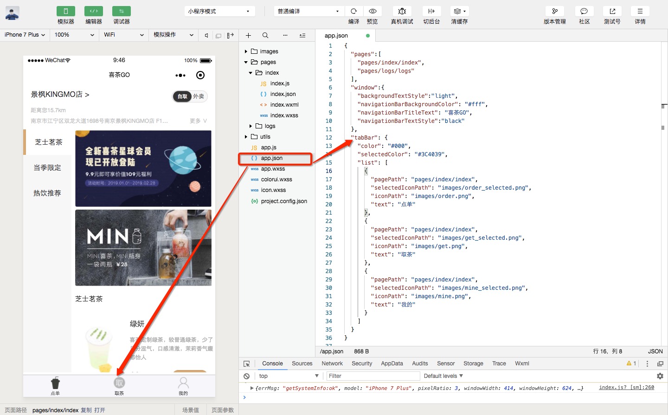668x415 pixels.
Task: Clear console with the ban icon
Action: tap(247, 376)
